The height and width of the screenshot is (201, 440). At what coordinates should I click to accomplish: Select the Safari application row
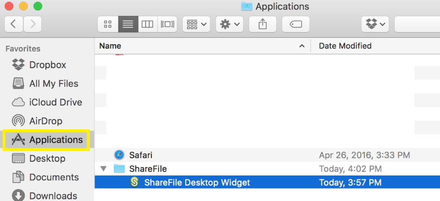coord(267,155)
